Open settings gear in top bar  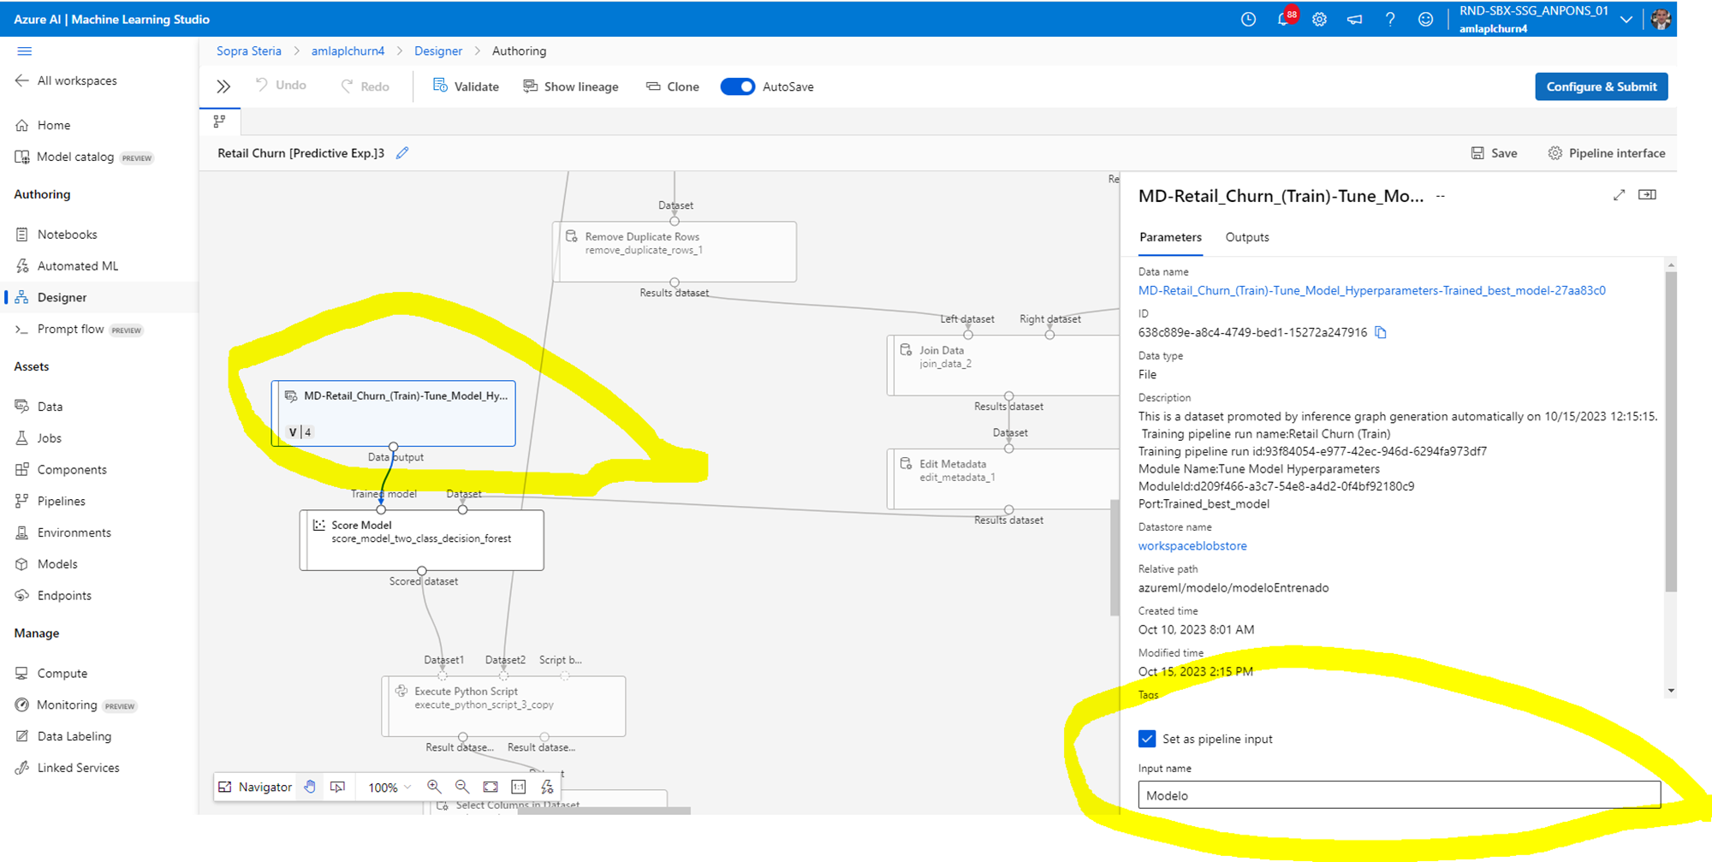(x=1319, y=19)
